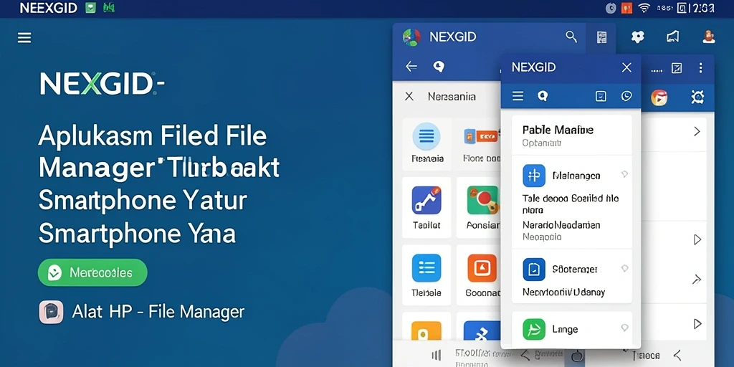
Task: Click the search magnifier in the NEXGID header
Action: point(571,37)
